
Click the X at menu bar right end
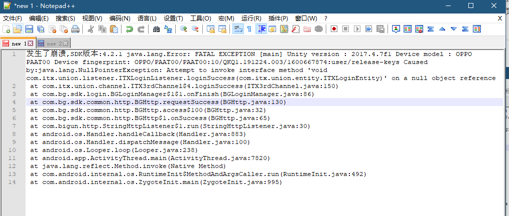500,18
